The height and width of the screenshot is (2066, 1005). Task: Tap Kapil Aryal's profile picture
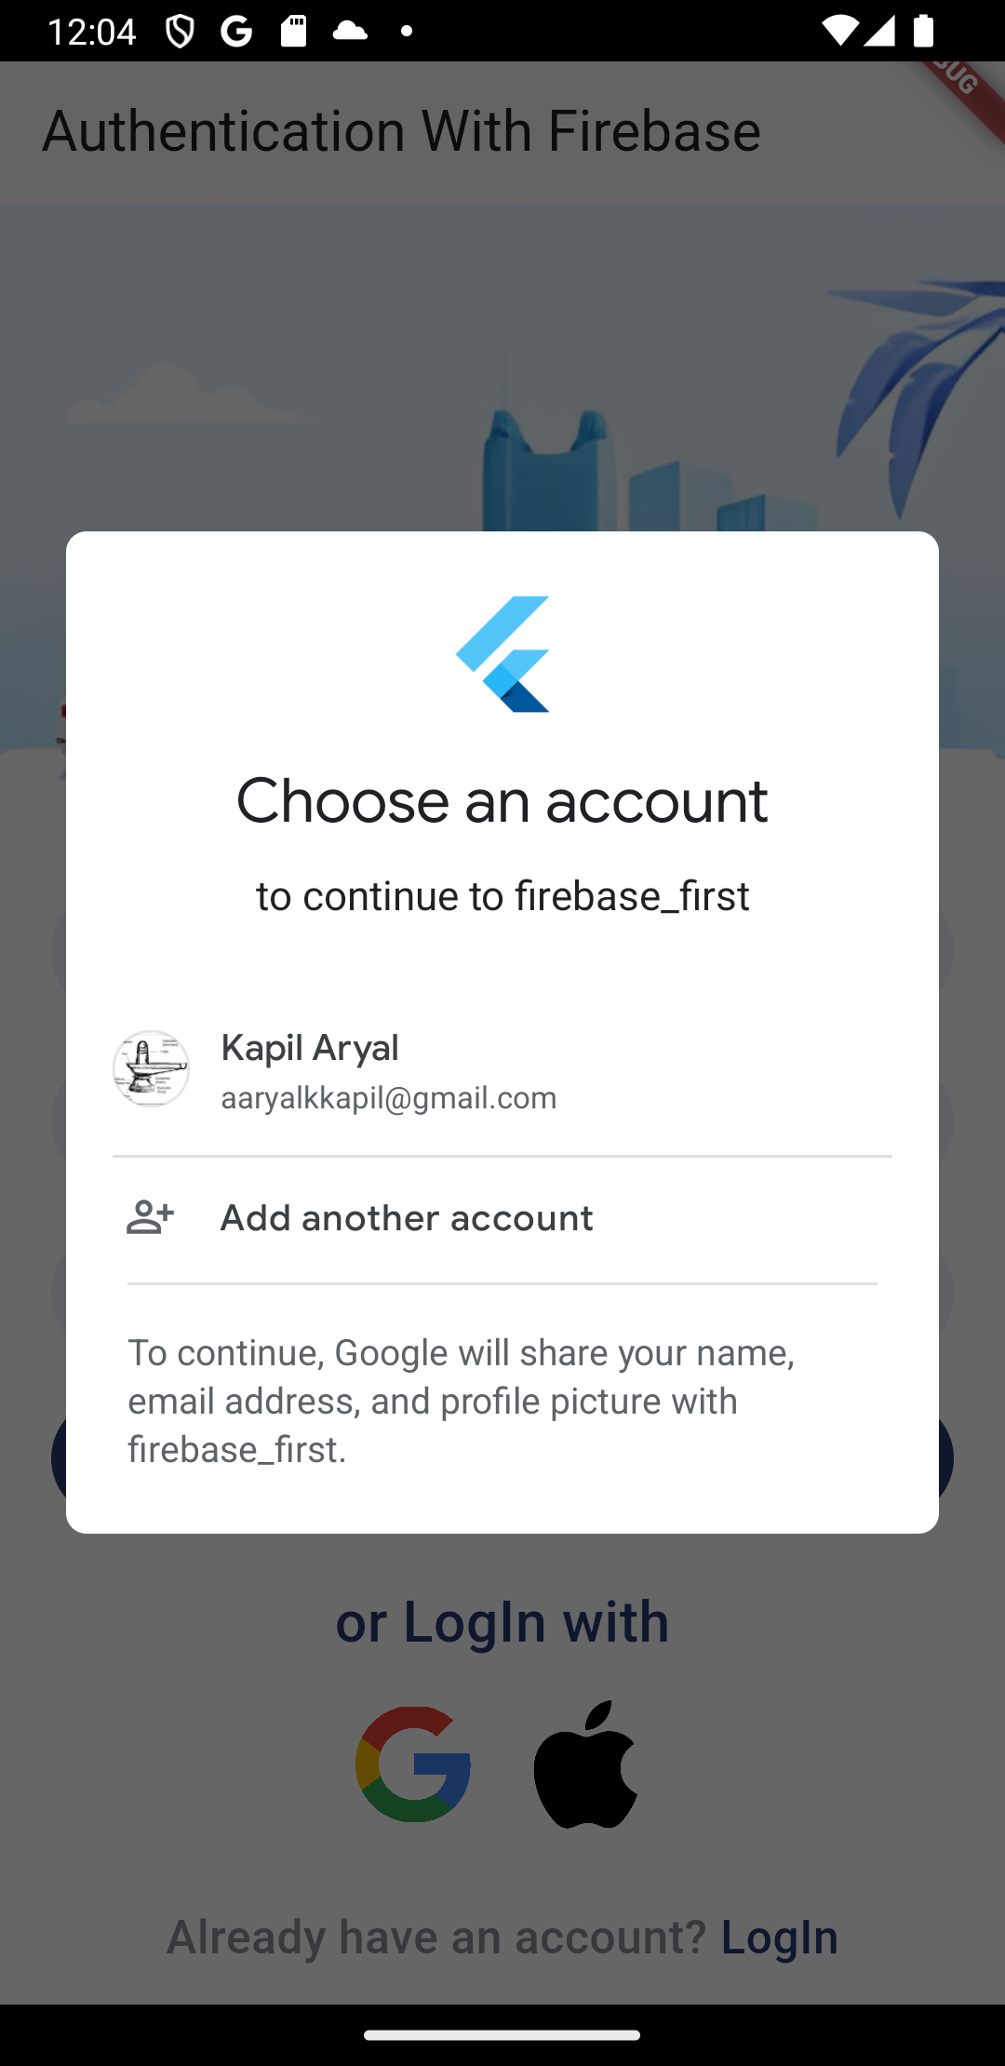point(151,1068)
